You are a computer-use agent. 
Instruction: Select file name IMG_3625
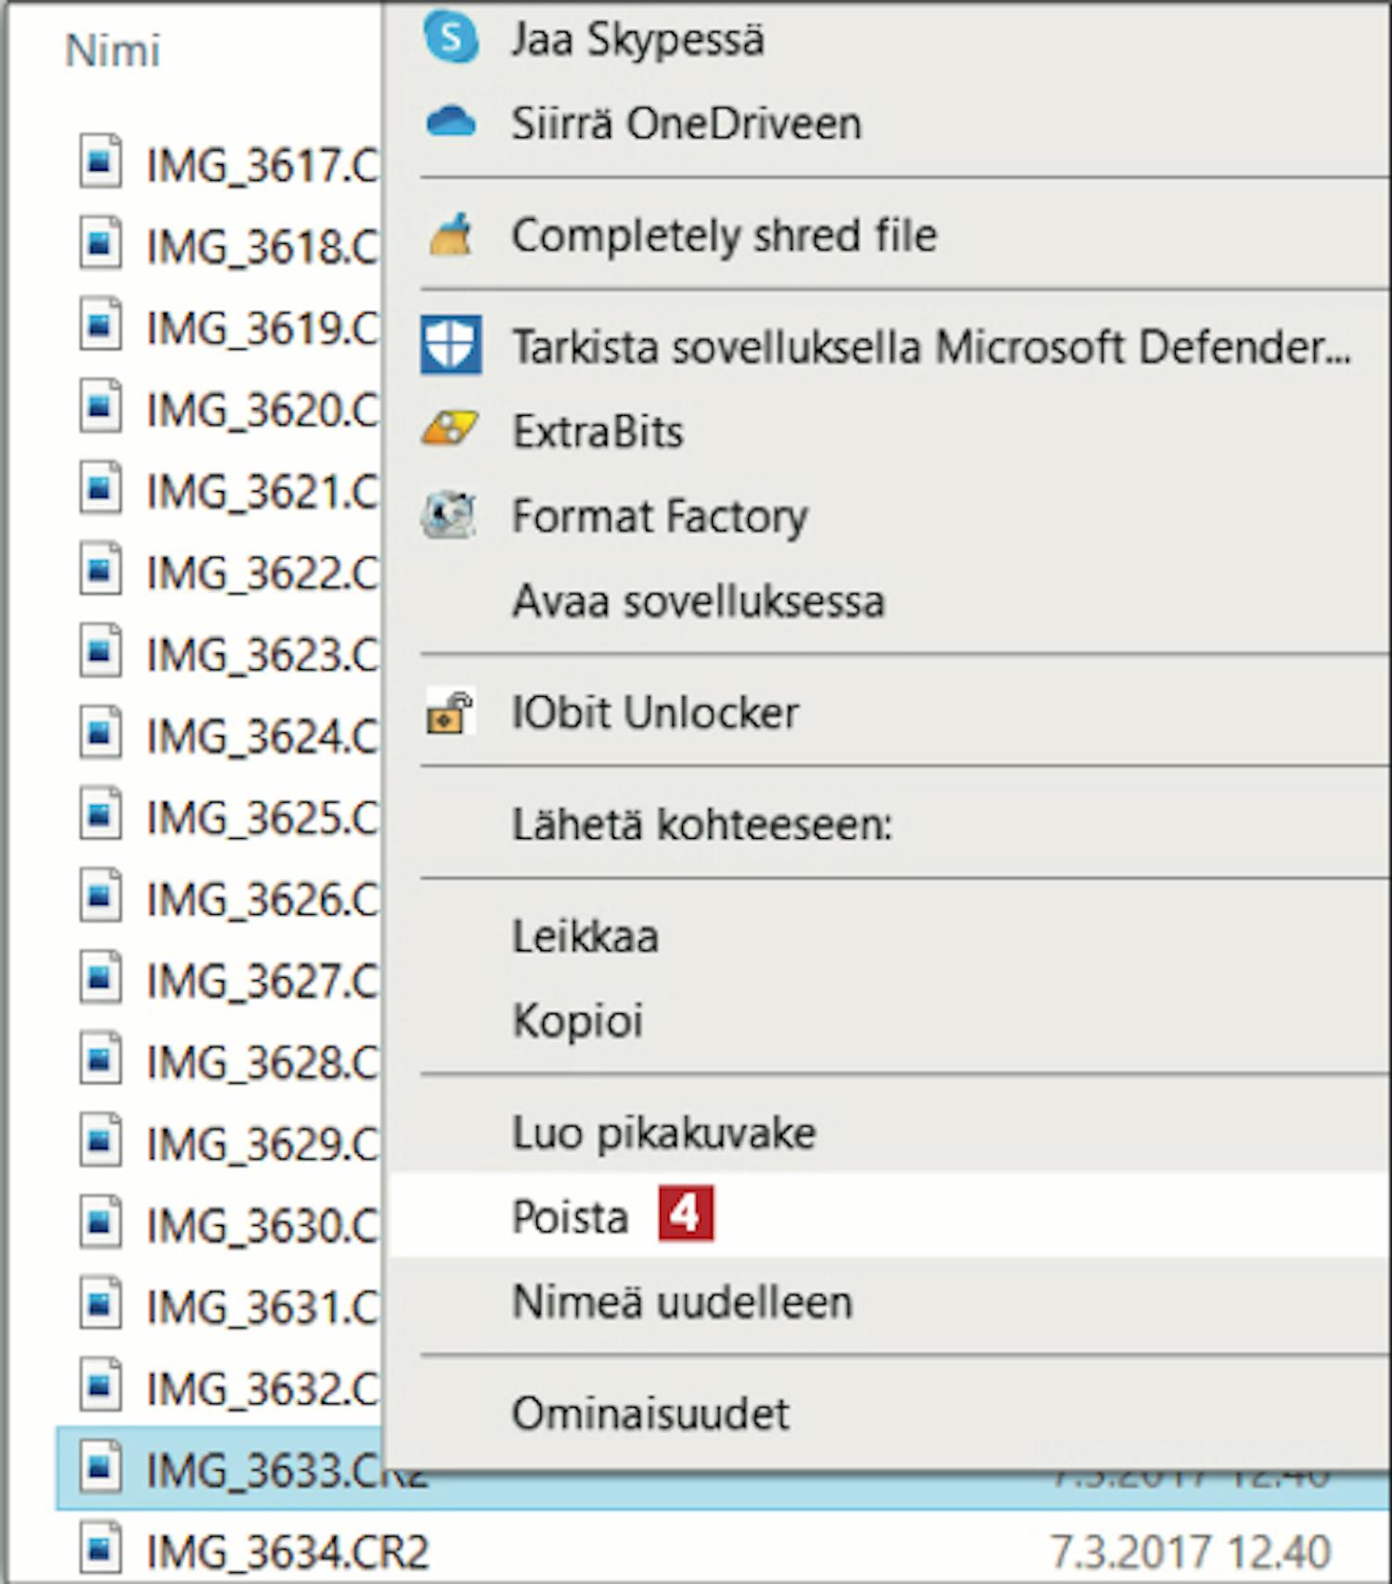tap(263, 818)
